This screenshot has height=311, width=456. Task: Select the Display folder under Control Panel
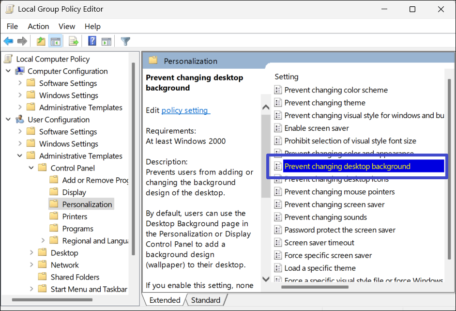pos(74,192)
